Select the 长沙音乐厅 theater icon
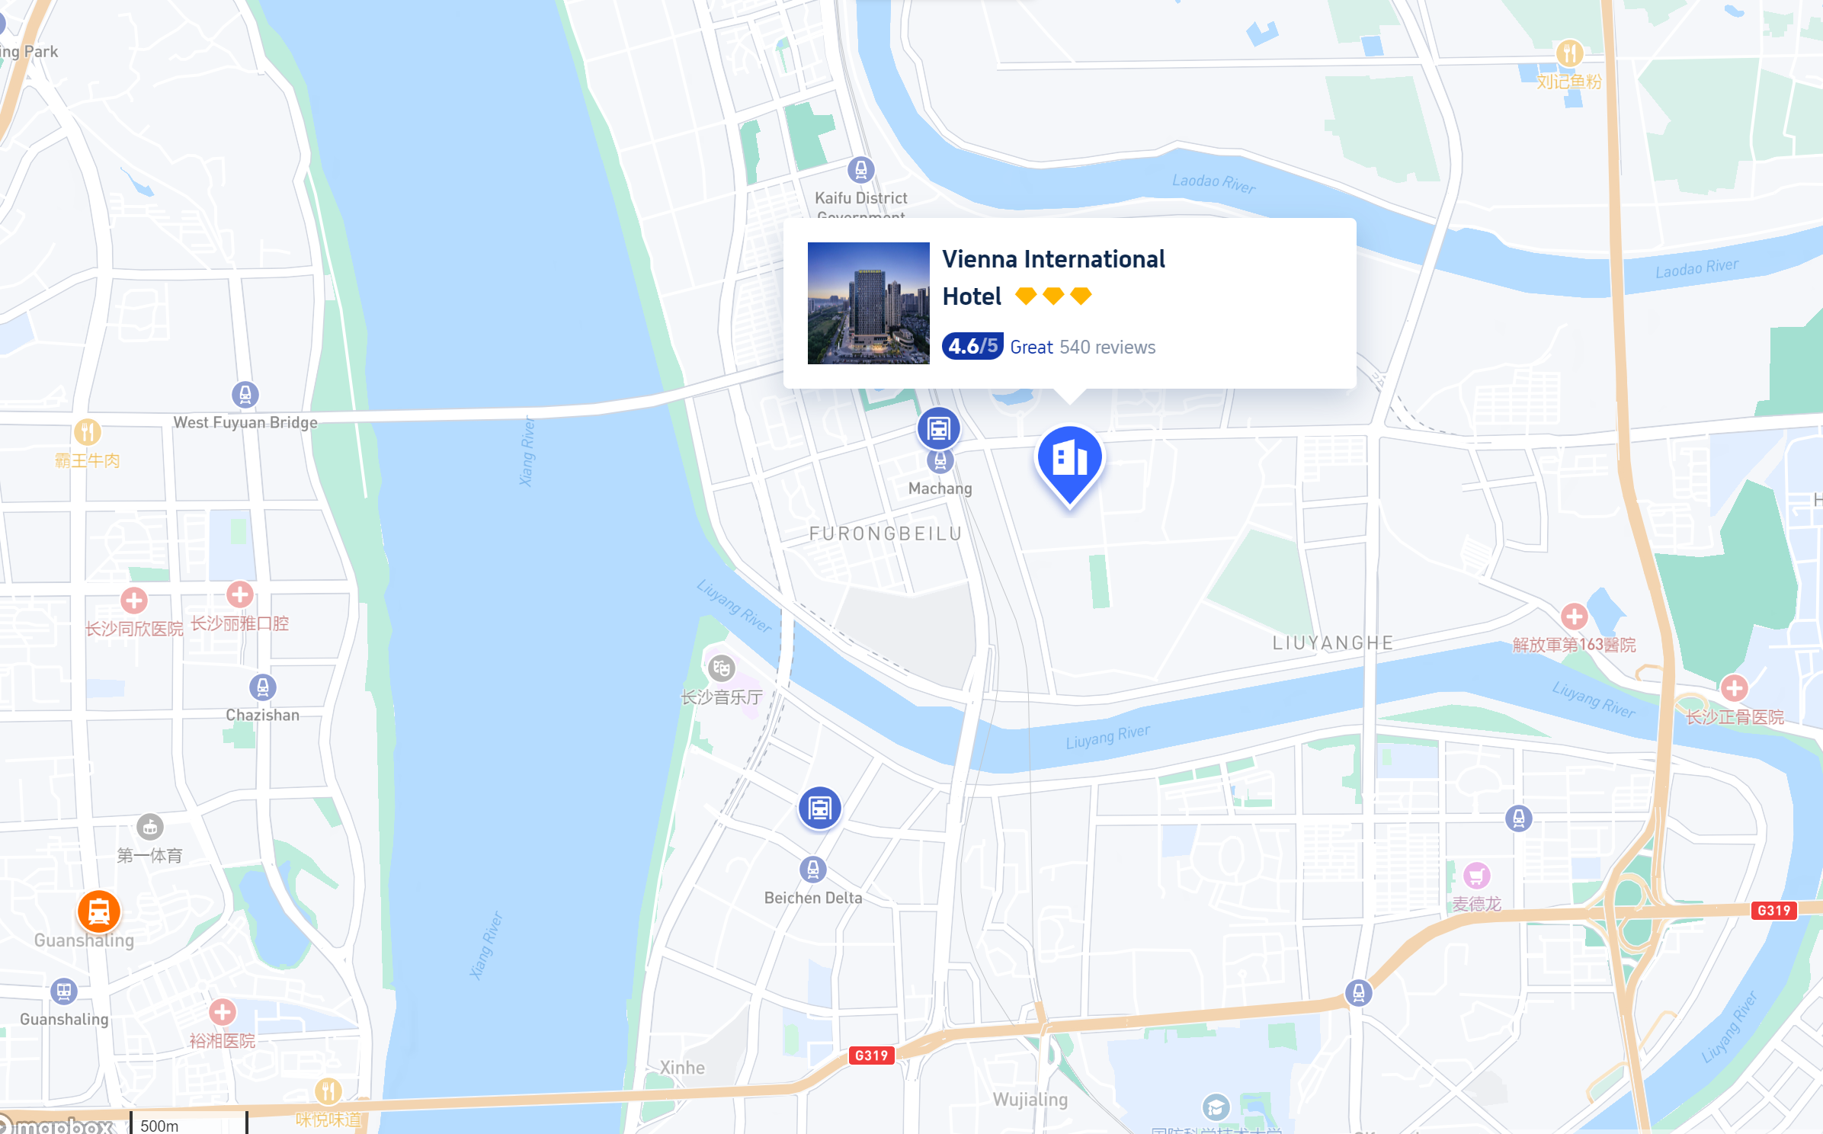This screenshot has width=1823, height=1134. click(x=721, y=668)
